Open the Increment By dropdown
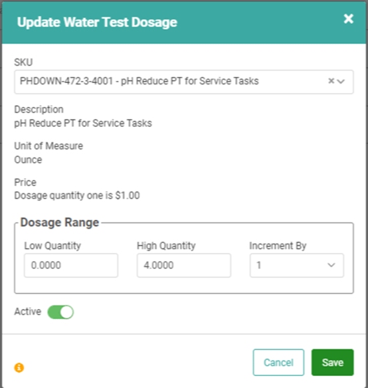 [x=297, y=265]
